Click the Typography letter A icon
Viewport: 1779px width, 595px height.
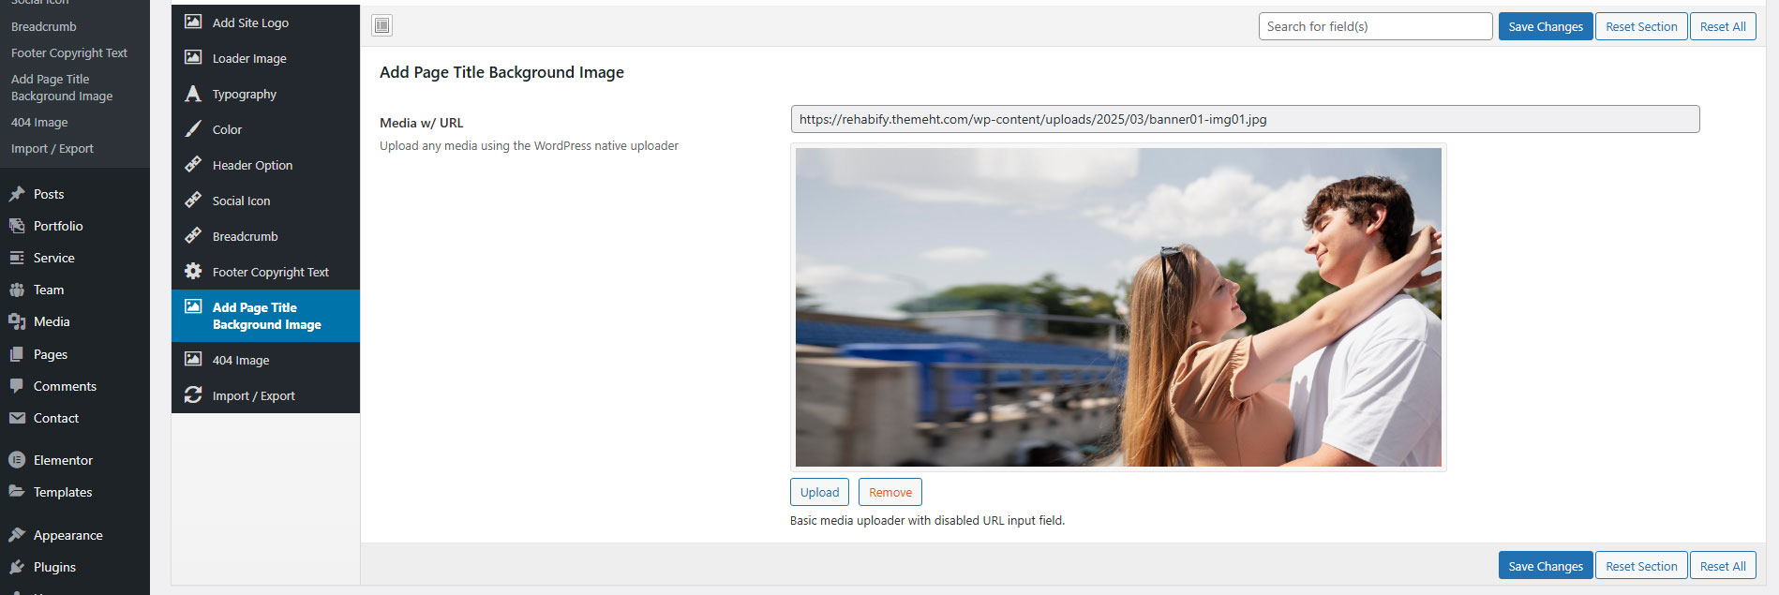click(193, 93)
